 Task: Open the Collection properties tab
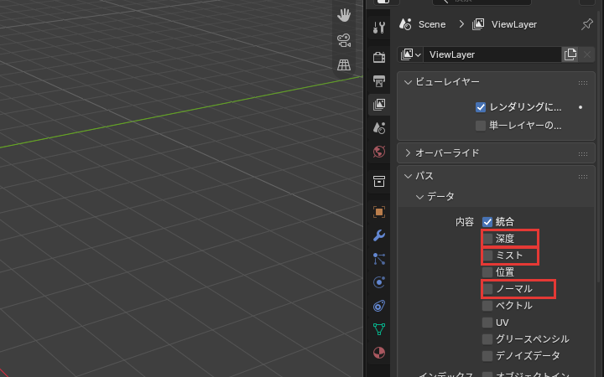point(379,181)
